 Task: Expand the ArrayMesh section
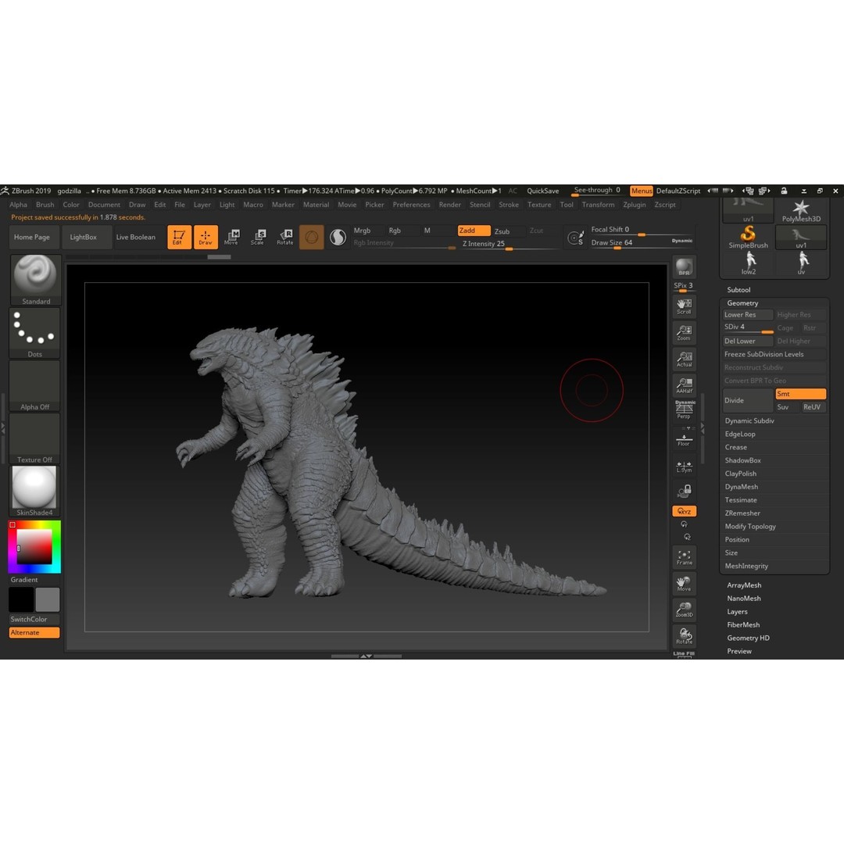click(744, 585)
